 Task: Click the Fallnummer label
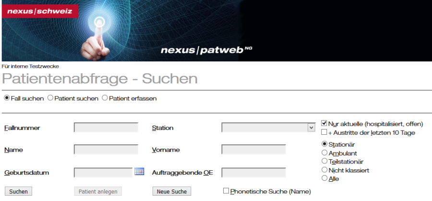(22, 128)
